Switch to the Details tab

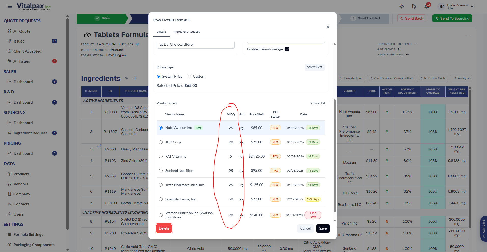[161, 32]
